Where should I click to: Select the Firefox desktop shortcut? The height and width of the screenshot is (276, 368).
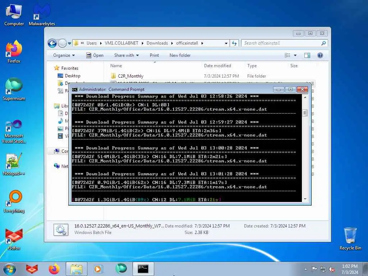pyautogui.click(x=14, y=52)
